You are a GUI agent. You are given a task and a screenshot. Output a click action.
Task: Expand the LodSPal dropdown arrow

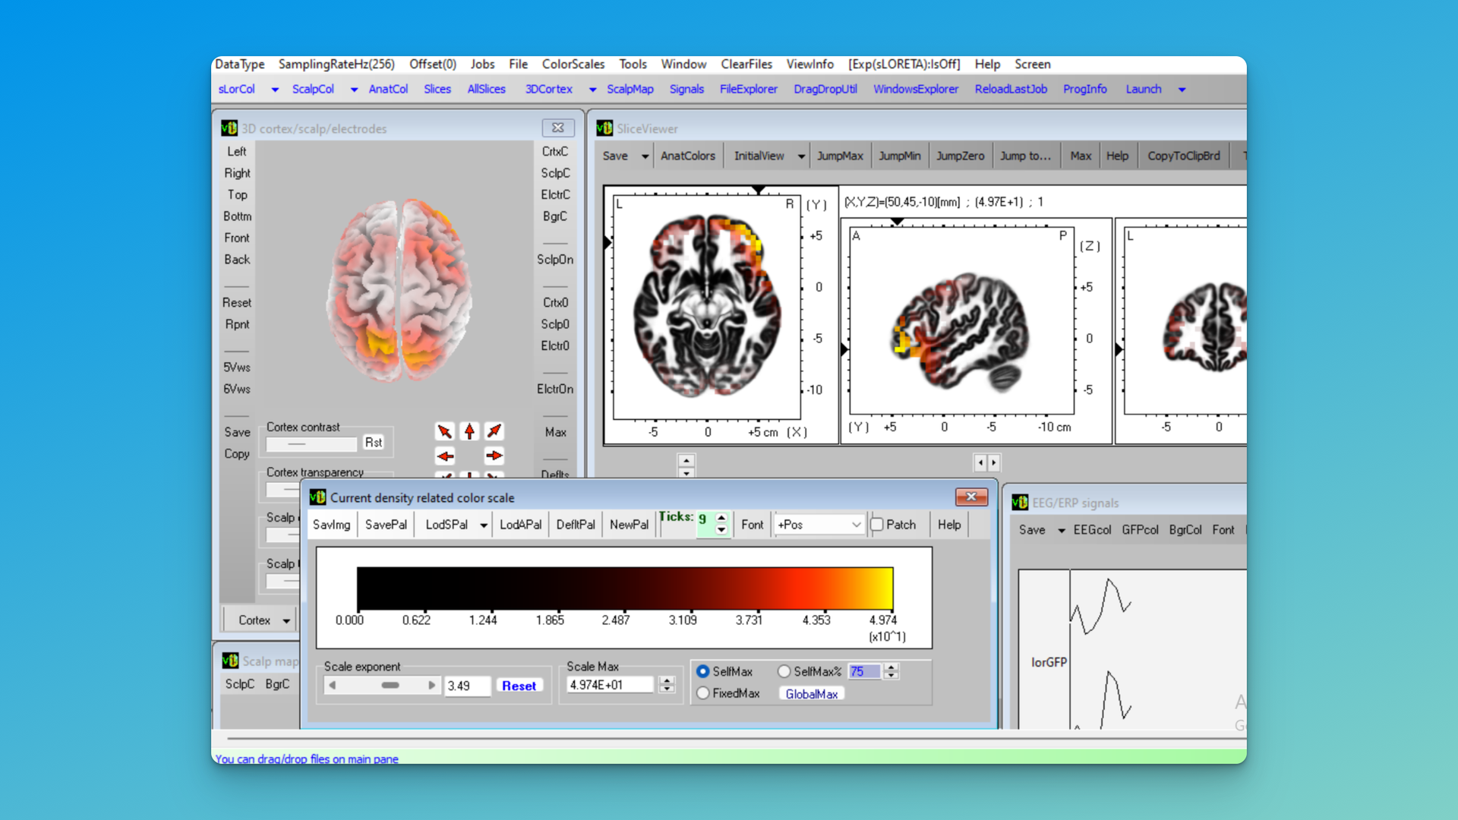click(484, 525)
